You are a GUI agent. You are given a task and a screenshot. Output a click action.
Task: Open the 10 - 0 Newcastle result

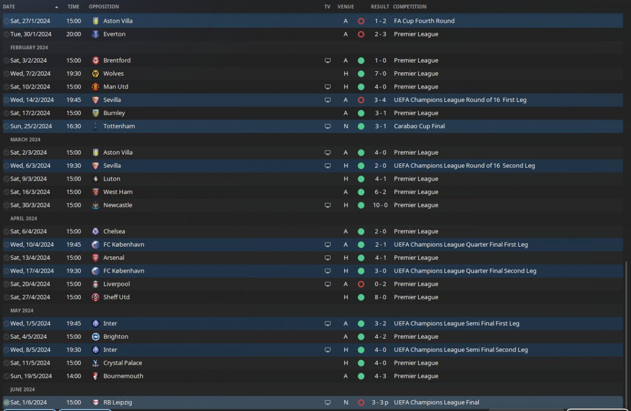coord(380,205)
